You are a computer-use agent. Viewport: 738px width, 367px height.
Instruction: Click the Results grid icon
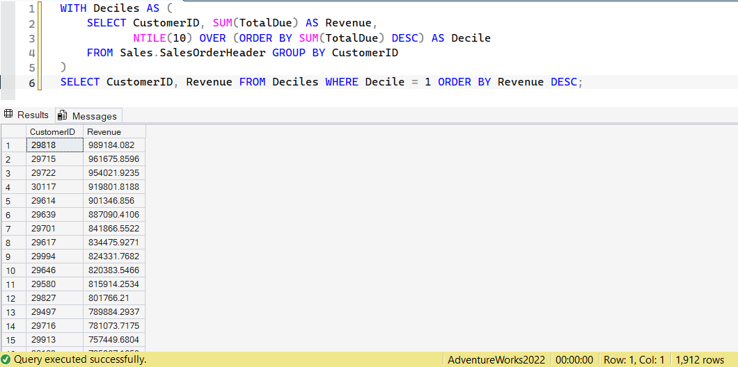pos(8,115)
